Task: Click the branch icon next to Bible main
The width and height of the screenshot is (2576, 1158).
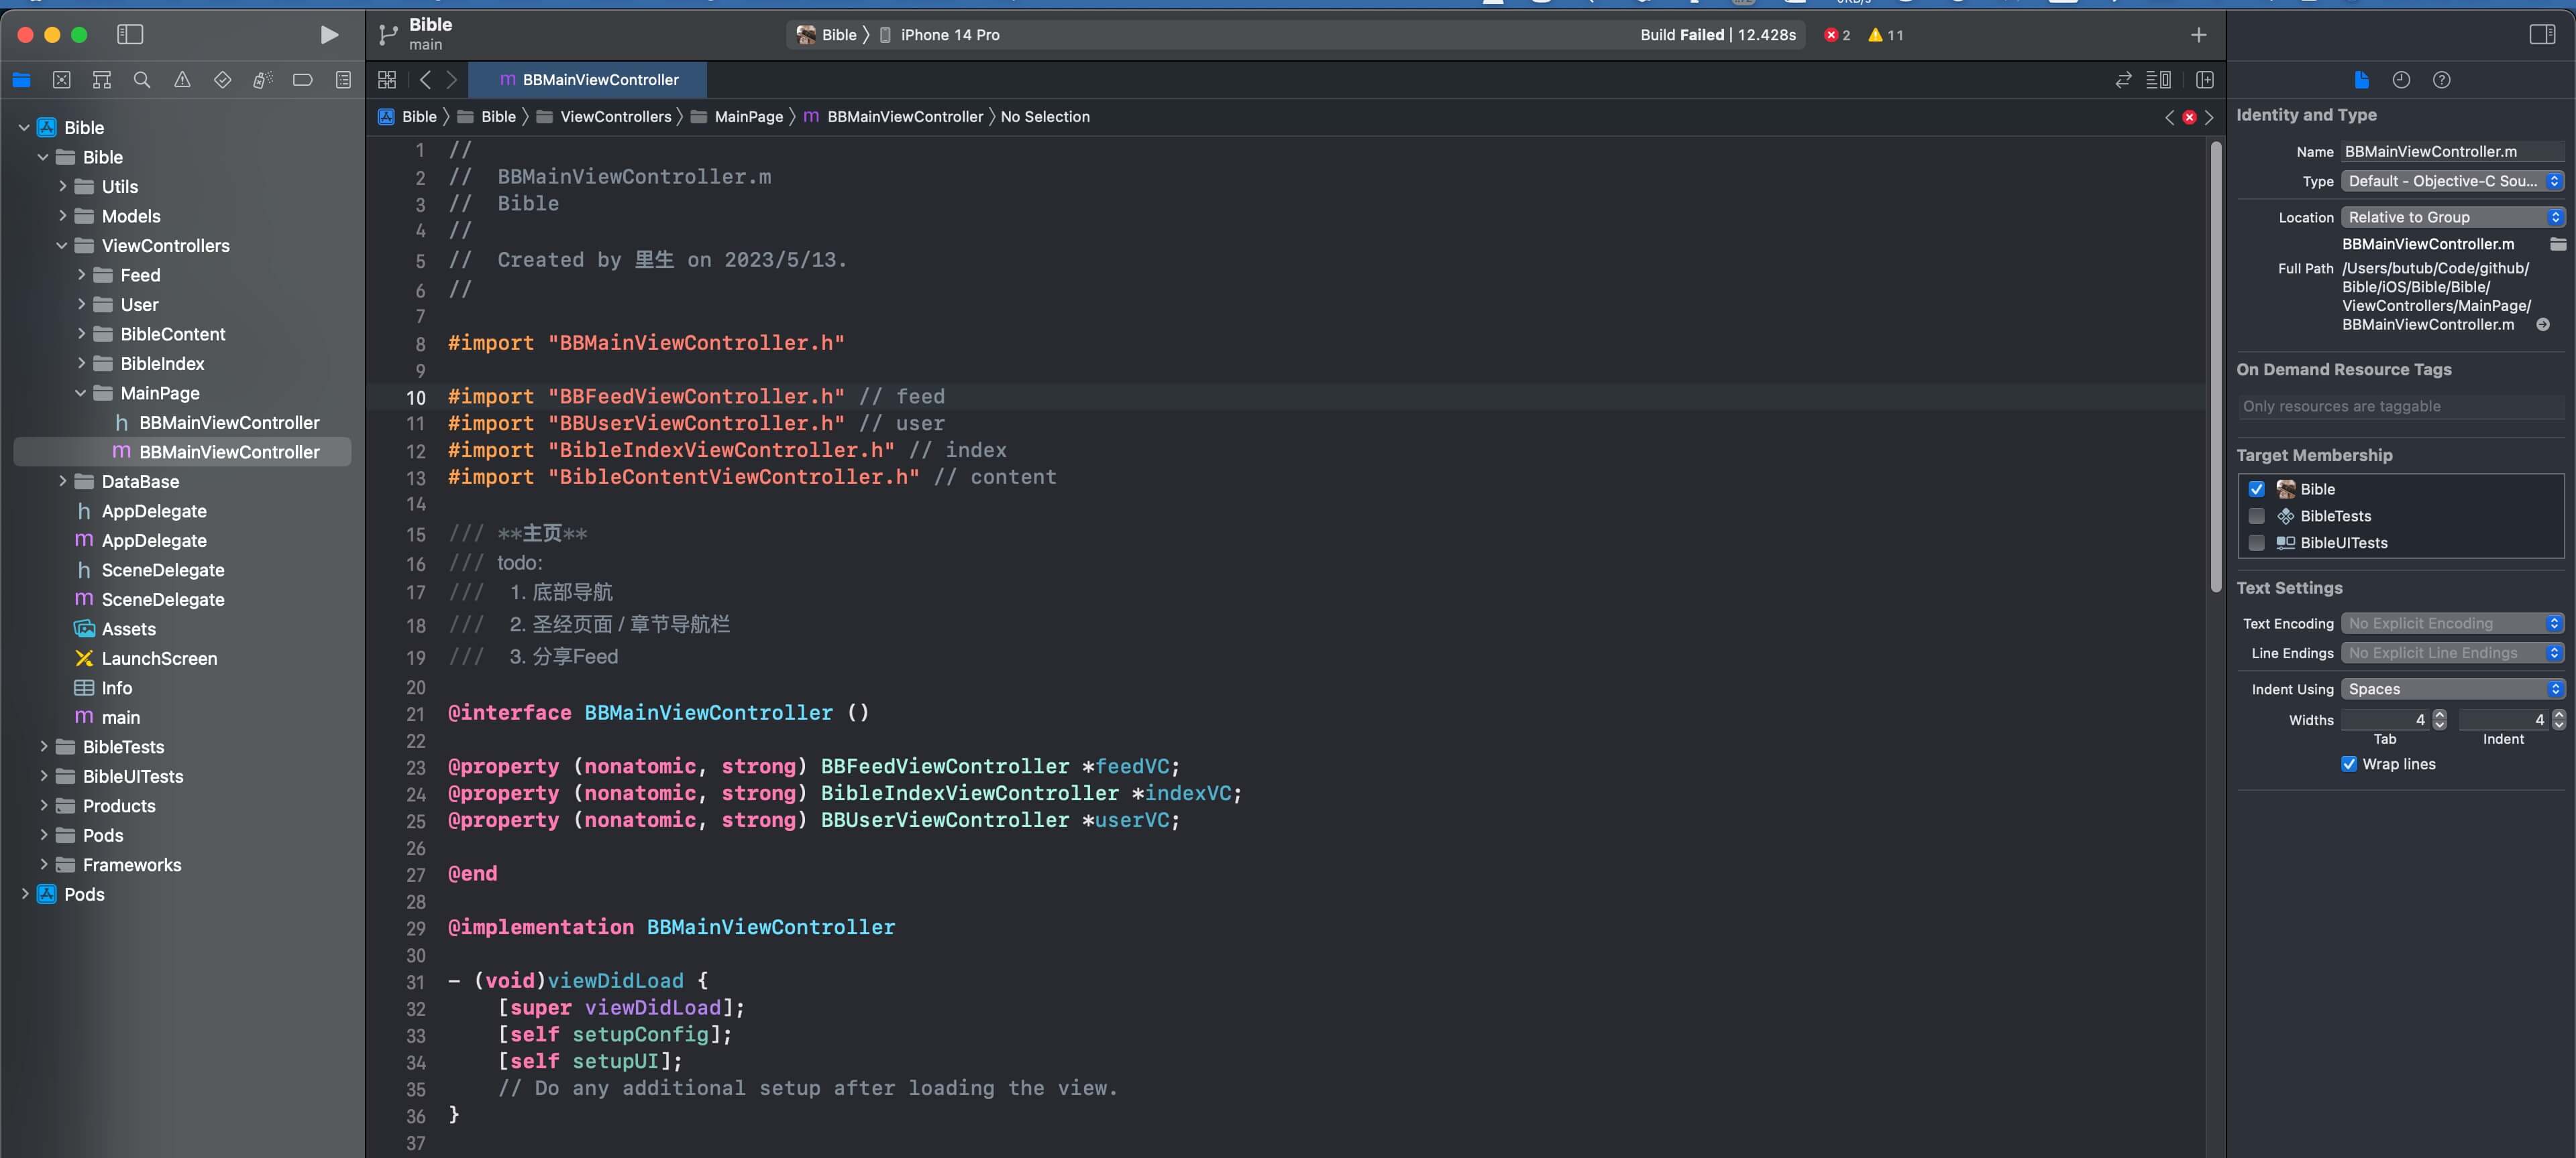Action: click(x=388, y=35)
